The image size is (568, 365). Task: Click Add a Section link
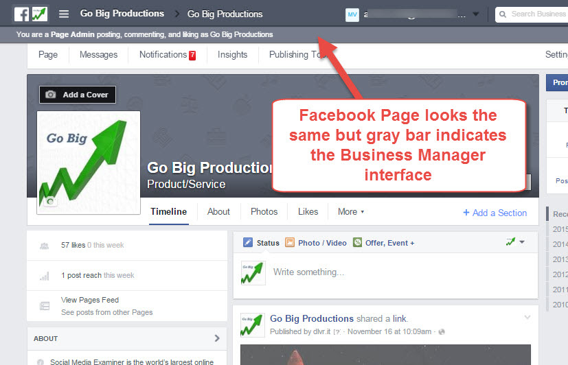[495, 213]
